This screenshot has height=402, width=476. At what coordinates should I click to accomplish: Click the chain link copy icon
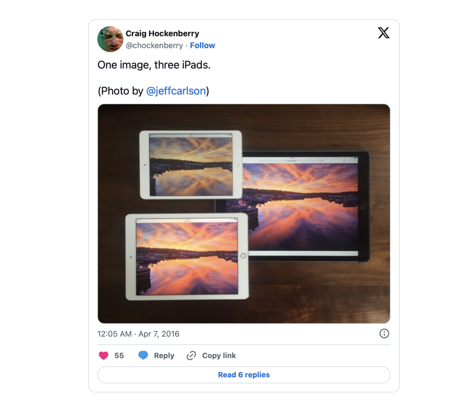pyautogui.click(x=191, y=356)
